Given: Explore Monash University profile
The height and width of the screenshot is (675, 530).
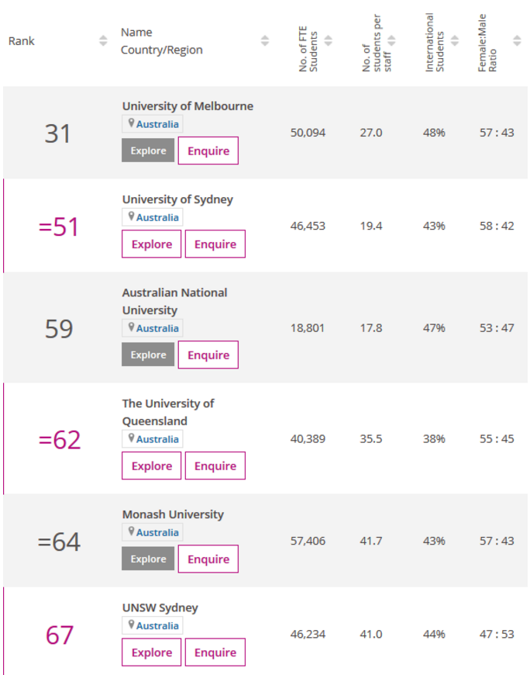Looking at the screenshot, I should (148, 559).
